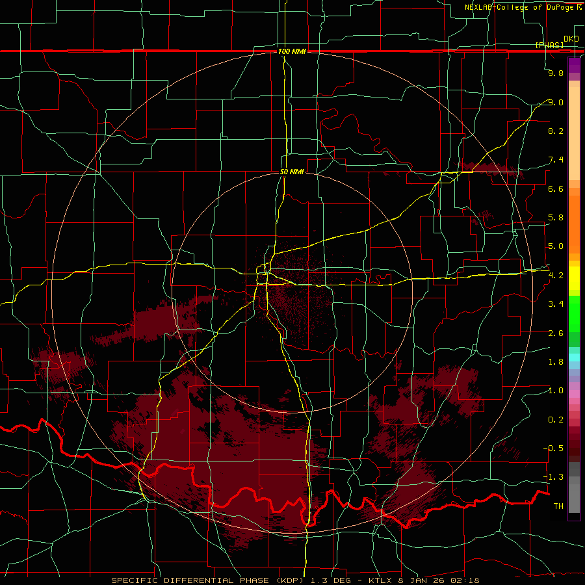Pick the yellow segment of the color bar
585x585 pixels.
[x=574, y=278]
